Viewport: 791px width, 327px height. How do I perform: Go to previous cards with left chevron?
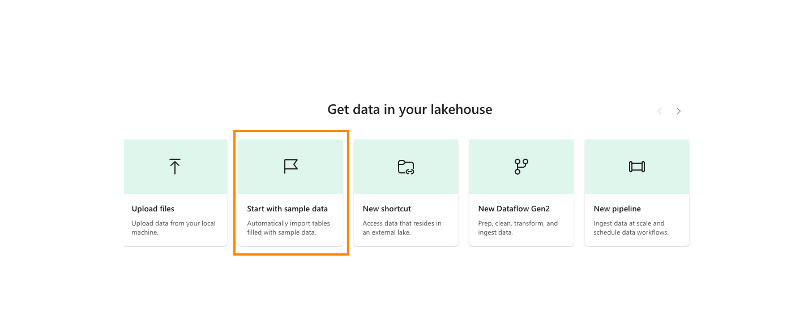click(x=660, y=111)
